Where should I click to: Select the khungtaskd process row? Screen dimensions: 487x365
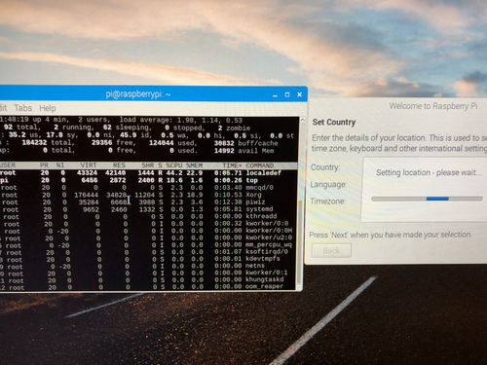(x=149, y=279)
